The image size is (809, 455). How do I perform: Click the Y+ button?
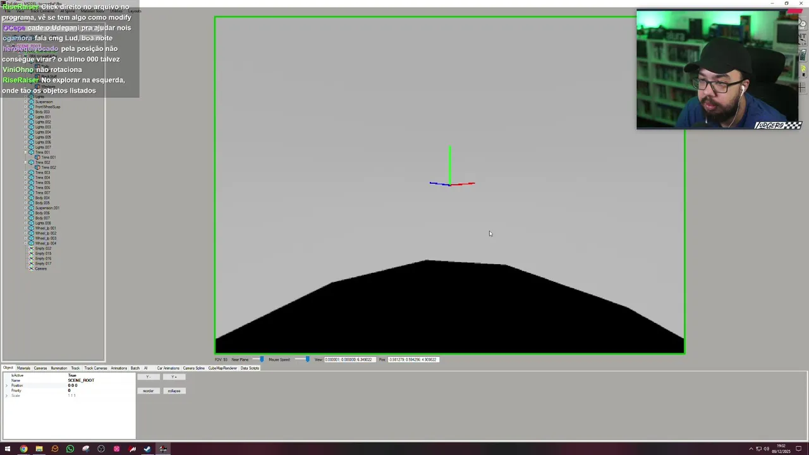(174, 377)
